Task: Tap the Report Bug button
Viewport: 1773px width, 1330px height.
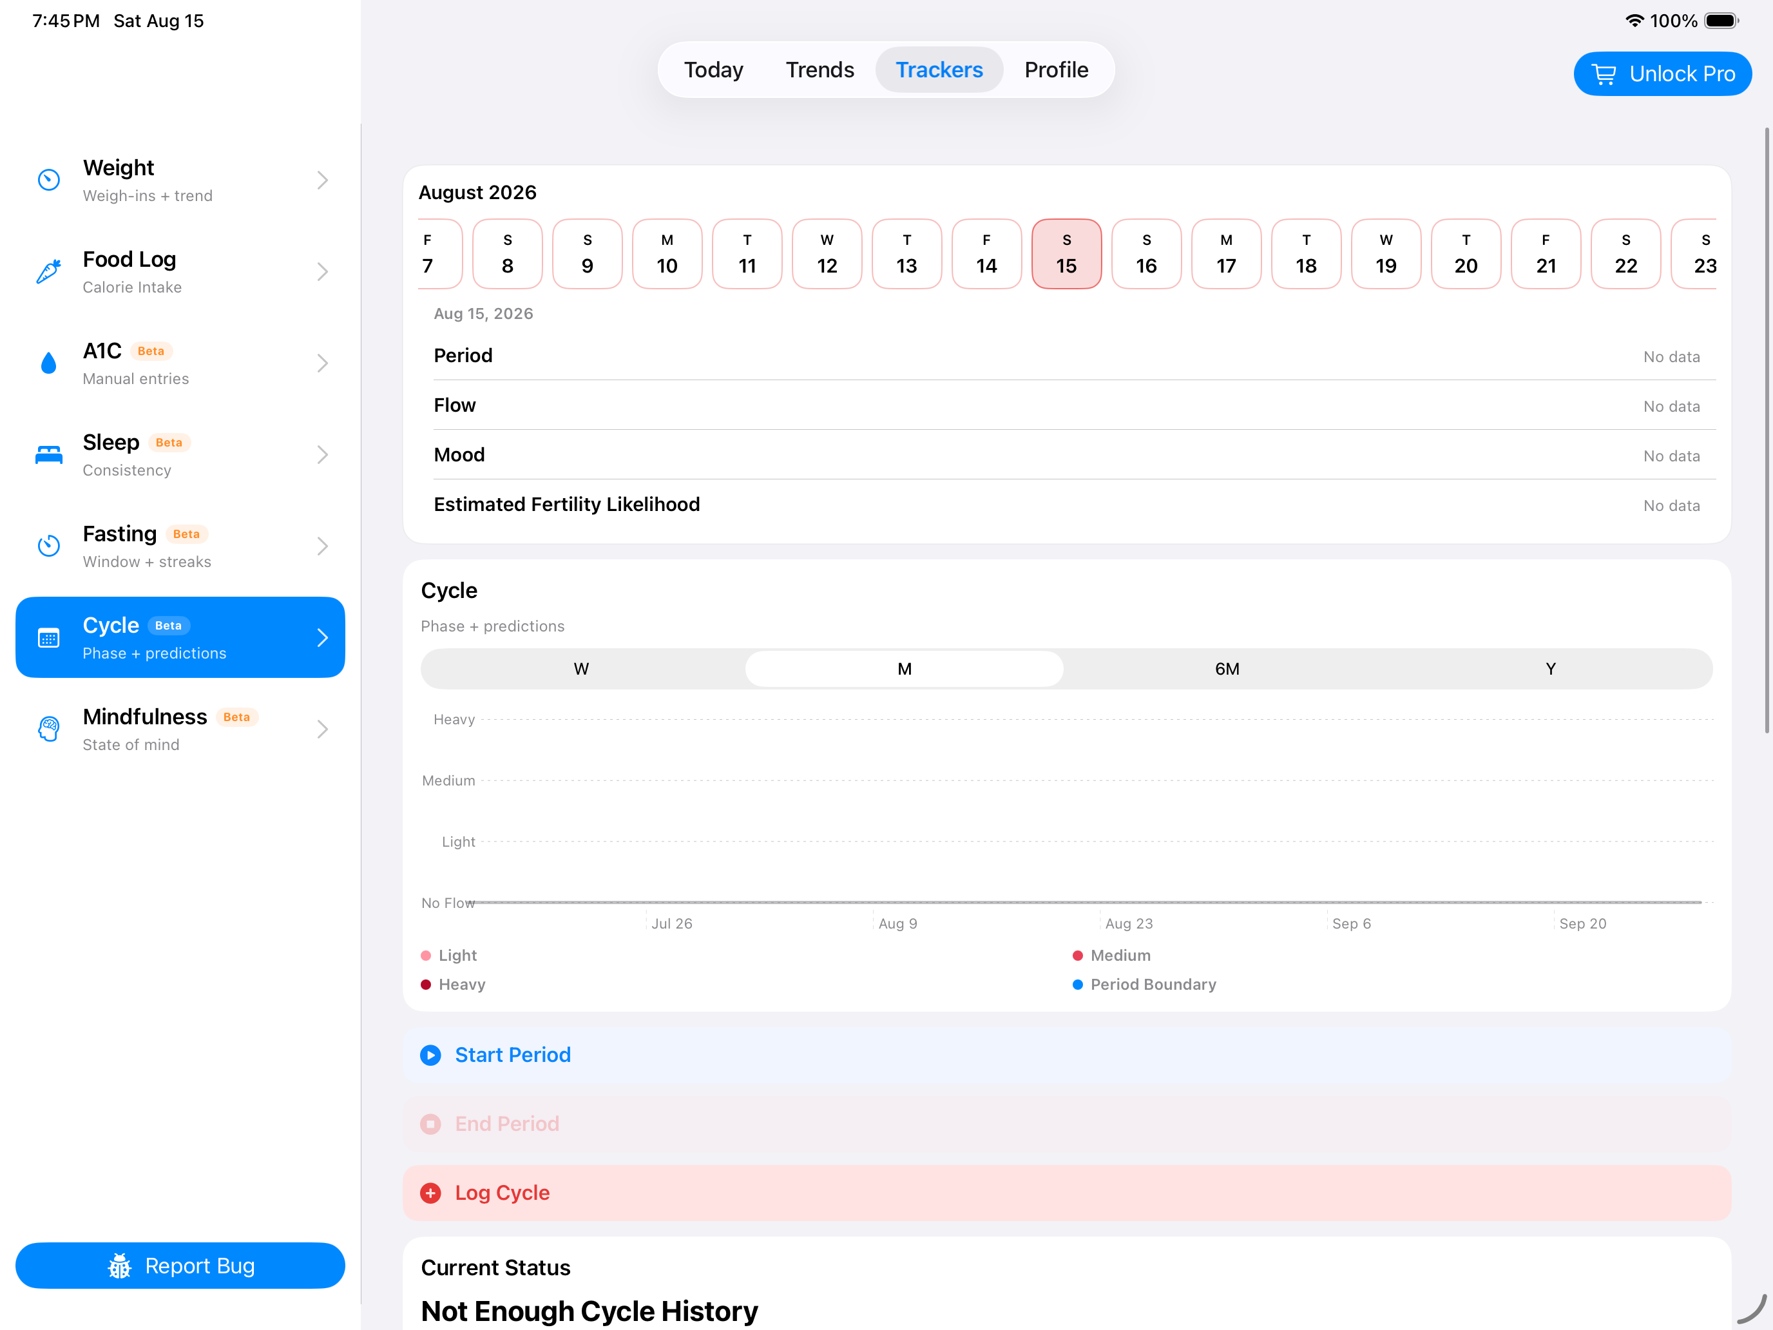Action: point(180,1266)
